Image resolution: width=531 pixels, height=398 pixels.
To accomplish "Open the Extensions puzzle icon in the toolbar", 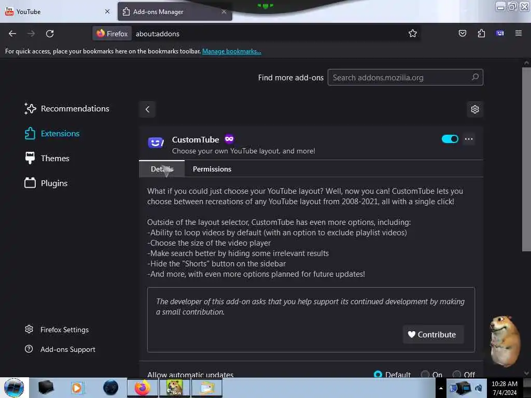I will coord(481,34).
